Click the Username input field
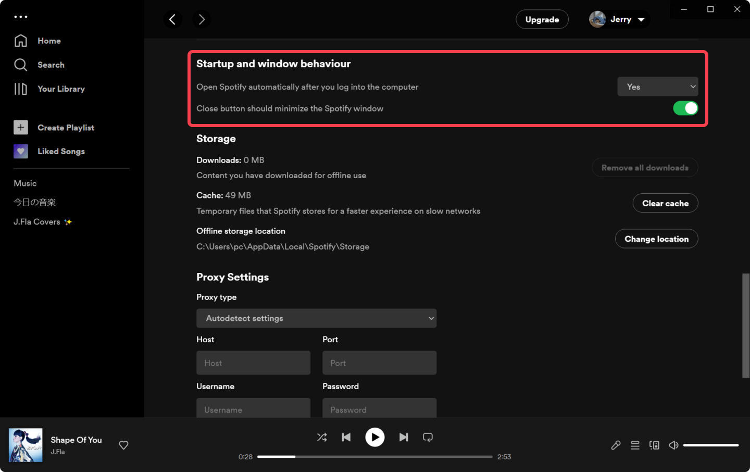 pos(253,408)
